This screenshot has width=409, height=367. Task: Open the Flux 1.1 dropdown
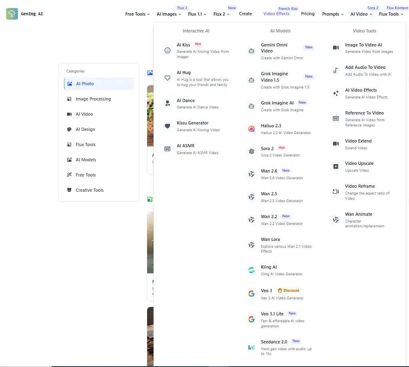(197, 14)
